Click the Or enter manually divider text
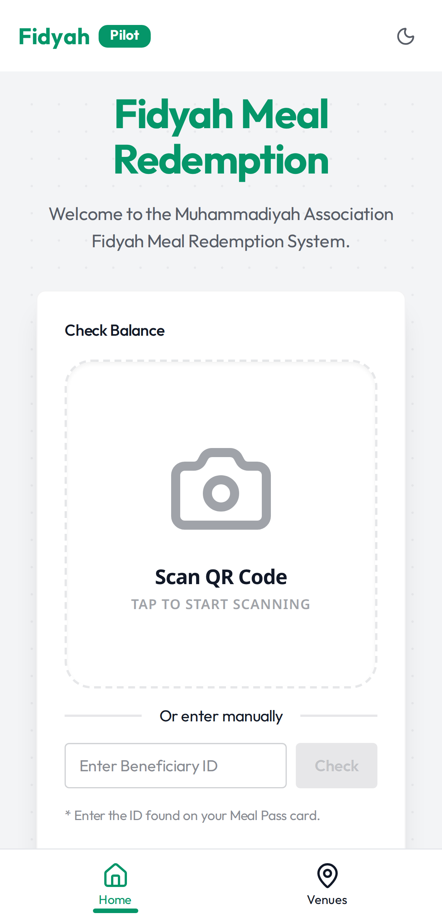Image resolution: width=442 pixels, height=921 pixels. (221, 715)
